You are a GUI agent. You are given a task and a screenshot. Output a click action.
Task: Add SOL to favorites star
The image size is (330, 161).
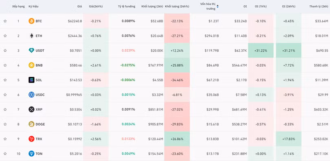(5, 80)
